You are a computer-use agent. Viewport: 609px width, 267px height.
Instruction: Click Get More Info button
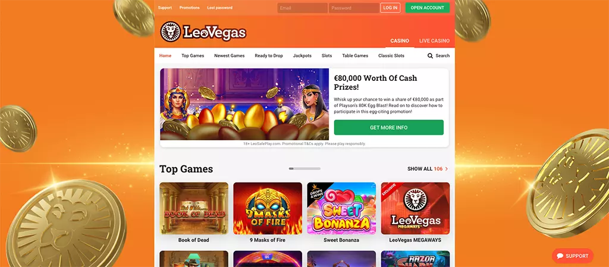(389, 127)
